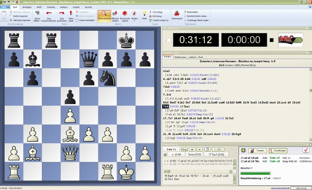The height and width of the screenshot is (190, 312).
Task: Click Zug ausführen red arrow
Action: click(x=62, y=13)
